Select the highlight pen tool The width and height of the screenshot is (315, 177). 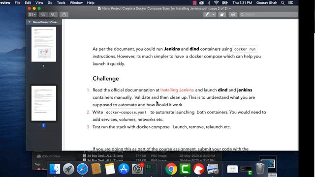[207, 14]
